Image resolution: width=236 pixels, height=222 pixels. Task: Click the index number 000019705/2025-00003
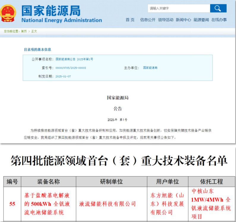point(71,68)
